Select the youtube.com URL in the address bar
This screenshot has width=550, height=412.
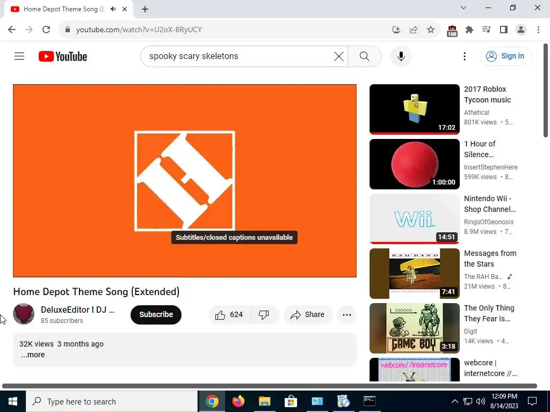click(x=139, y=30)
